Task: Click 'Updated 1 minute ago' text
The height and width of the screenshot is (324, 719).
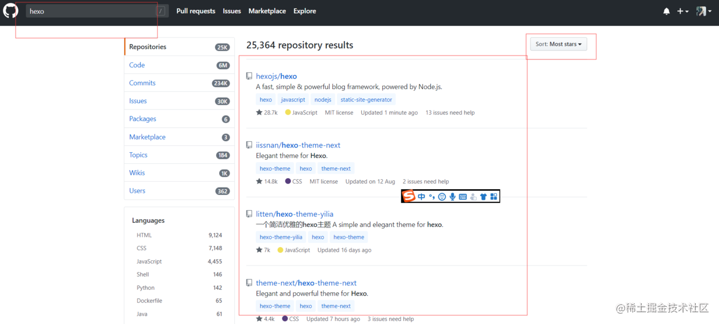Action: pyautogui.click(x=389, y=113)
